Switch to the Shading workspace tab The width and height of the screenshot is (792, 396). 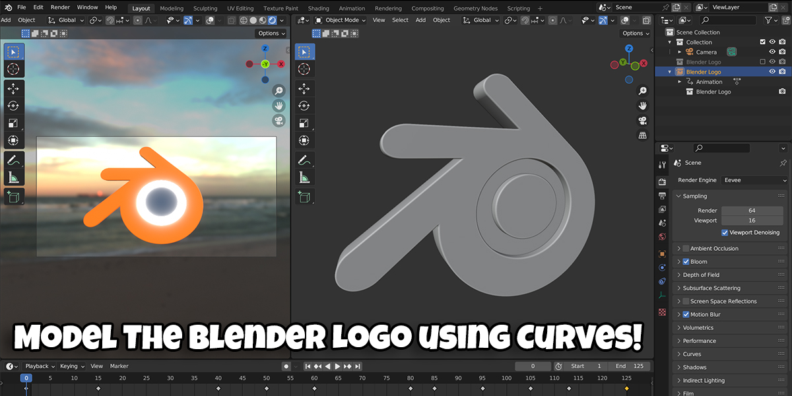318,8
